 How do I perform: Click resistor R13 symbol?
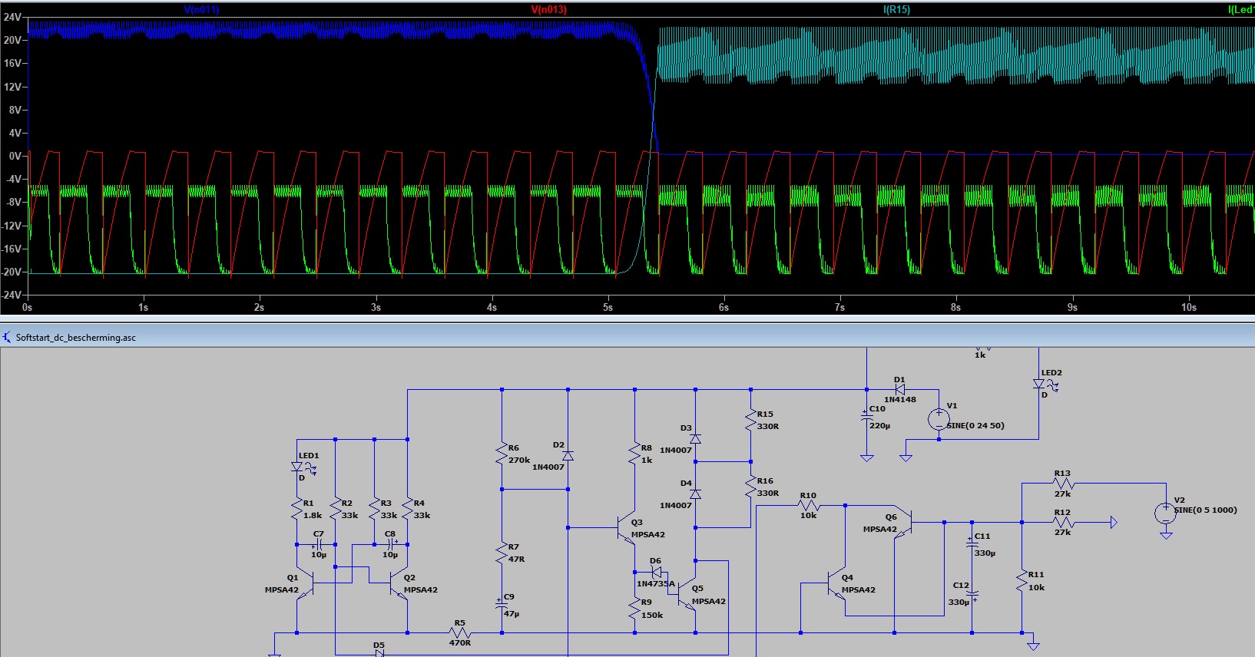1063,484
